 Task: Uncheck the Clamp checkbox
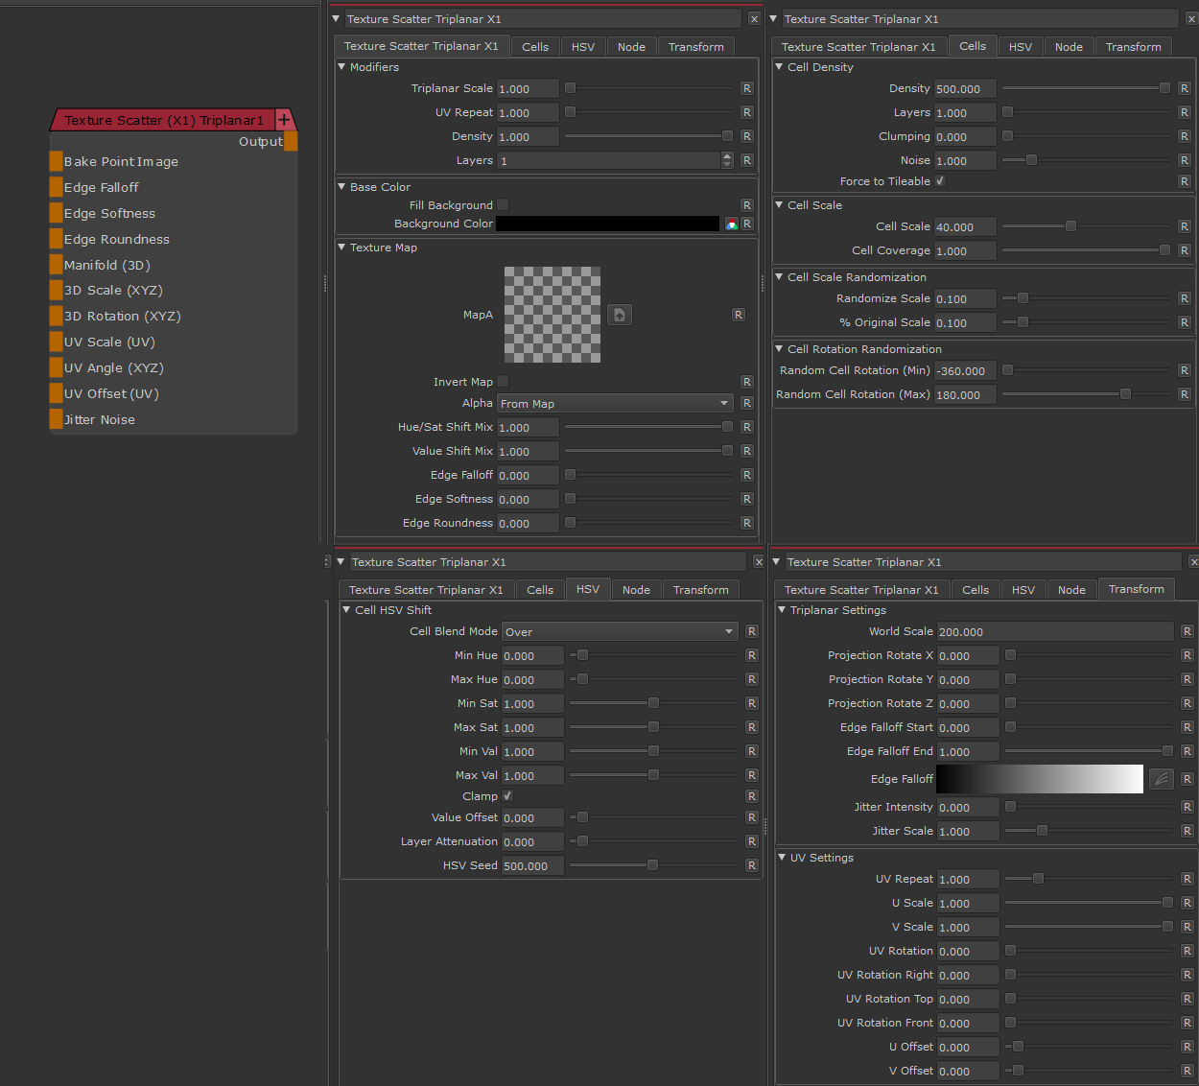tap(507, 796)
